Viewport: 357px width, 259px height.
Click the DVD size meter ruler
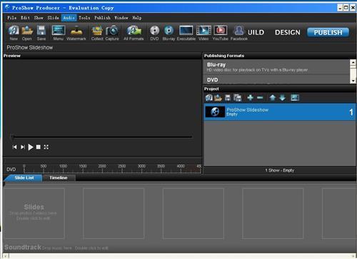(112, 169)
